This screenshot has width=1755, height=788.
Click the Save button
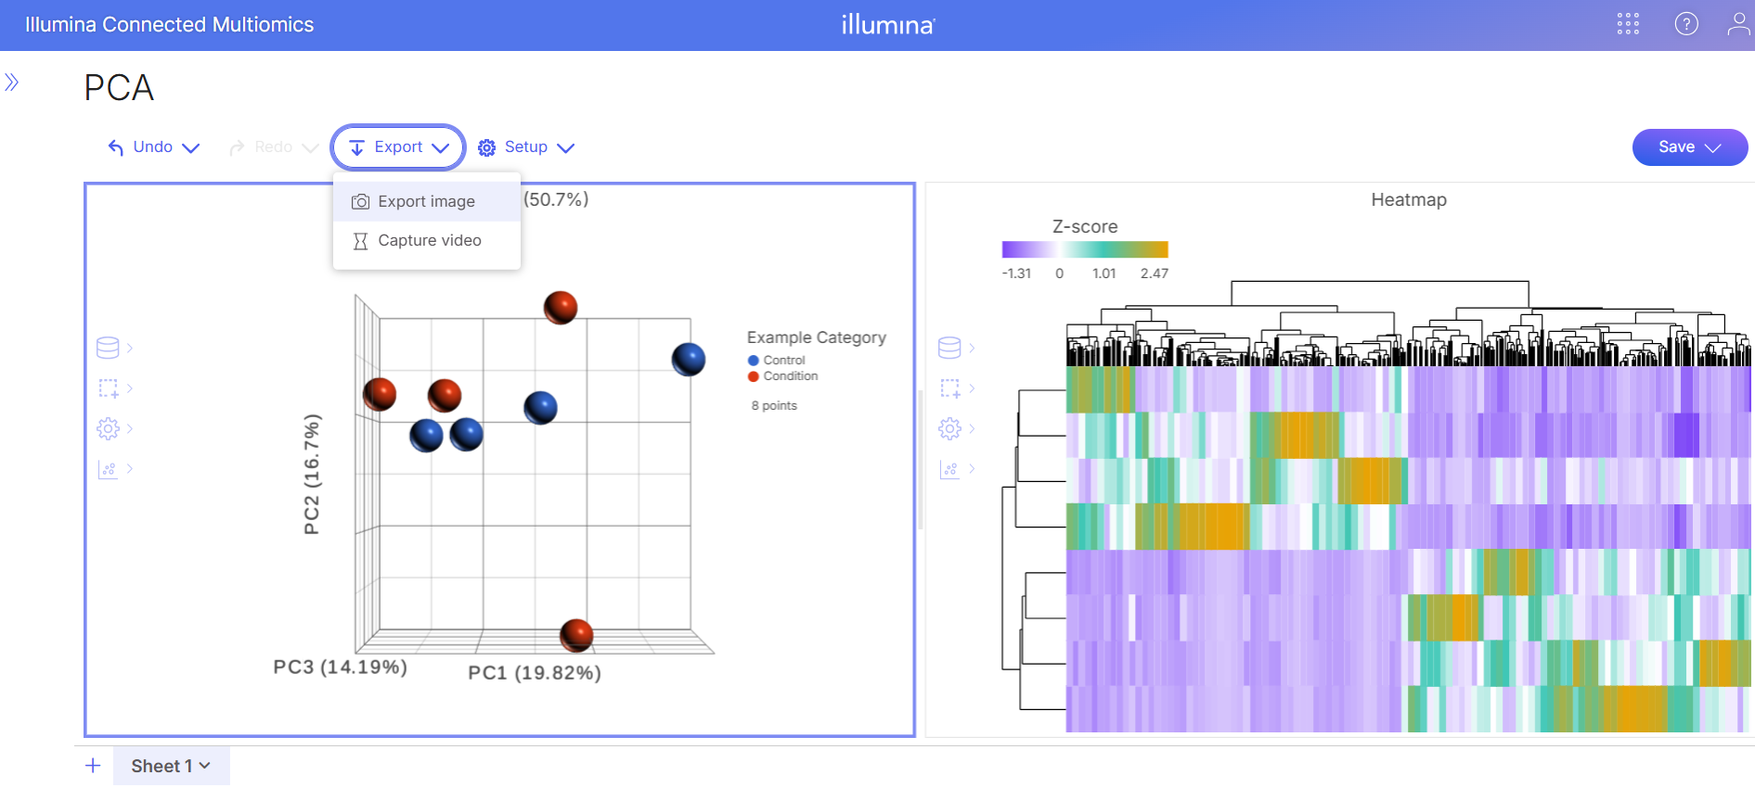(1688, 147)
